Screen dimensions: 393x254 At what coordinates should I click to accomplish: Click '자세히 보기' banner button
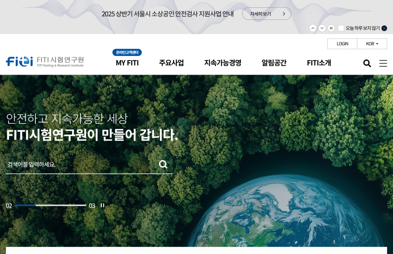click(x=267, y=14)
